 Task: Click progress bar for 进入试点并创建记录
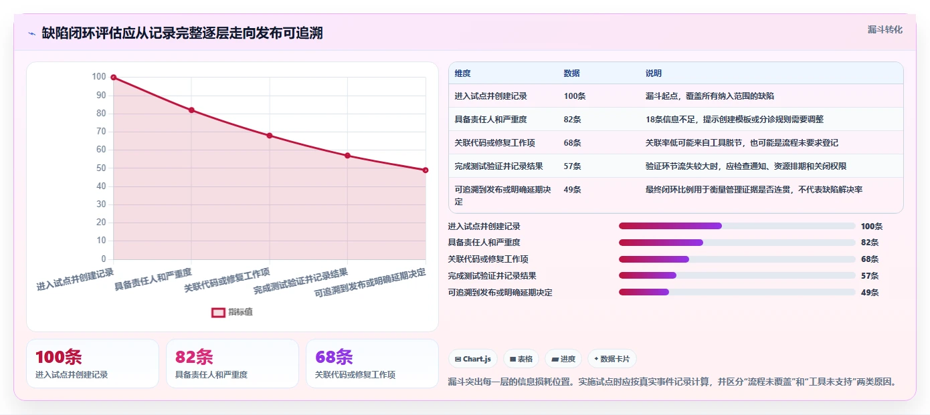737,227
